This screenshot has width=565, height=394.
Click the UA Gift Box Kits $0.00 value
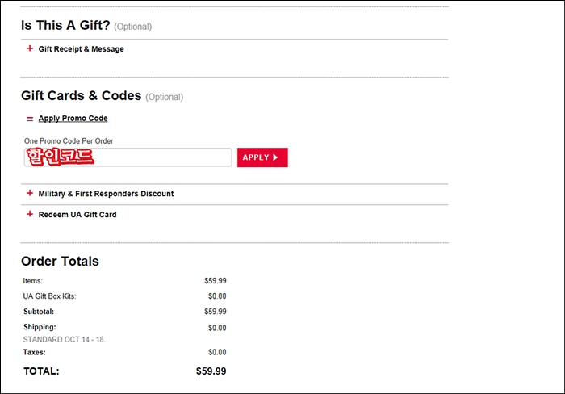[x=217, y=296]
